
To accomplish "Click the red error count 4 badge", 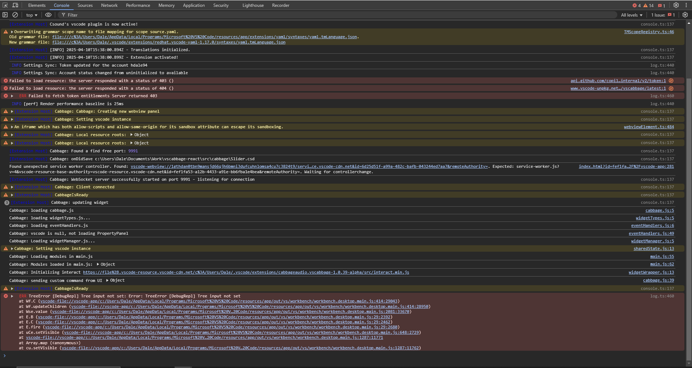I will click(x=637, y=5).
